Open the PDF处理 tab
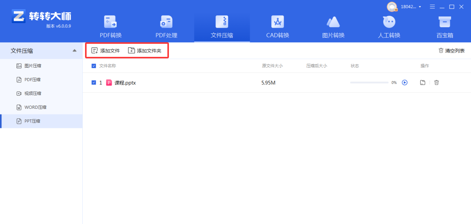Image resolution: width=471 pixels, height=224 pixels. pyautogui.click(x=166, y=27)
